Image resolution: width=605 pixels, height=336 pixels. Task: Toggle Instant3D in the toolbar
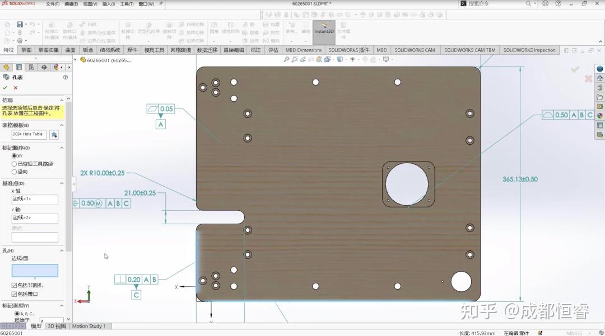point(324,31)
